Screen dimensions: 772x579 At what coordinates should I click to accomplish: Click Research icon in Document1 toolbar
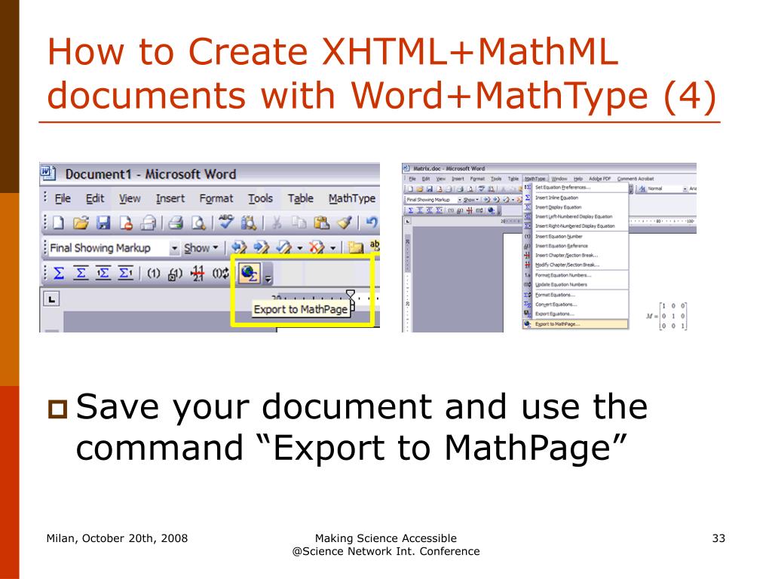coord(249,223)
